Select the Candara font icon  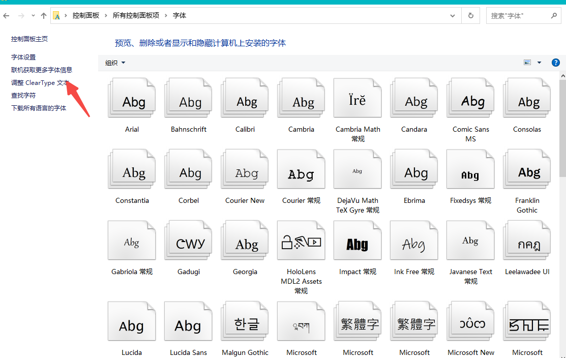pyautogui.click(x=414, y=98)
